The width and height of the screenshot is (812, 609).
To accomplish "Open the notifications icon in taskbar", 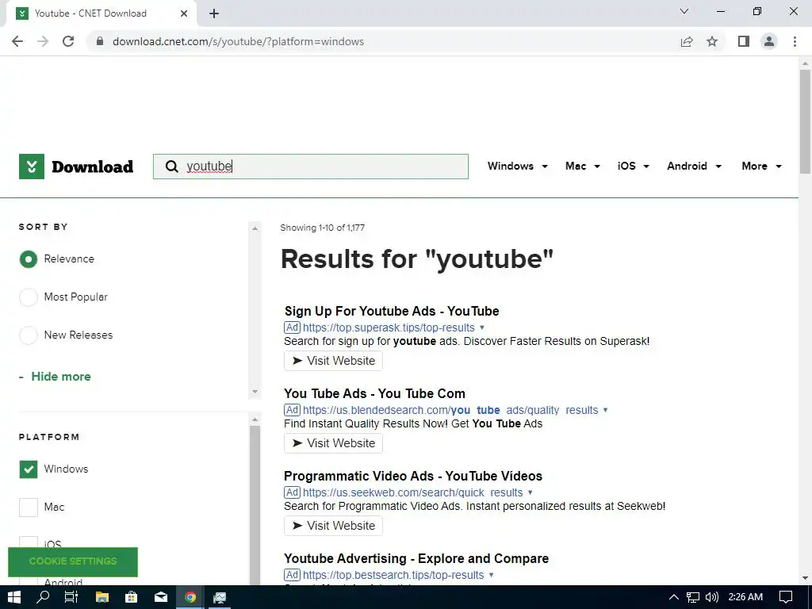I will 786,597.
